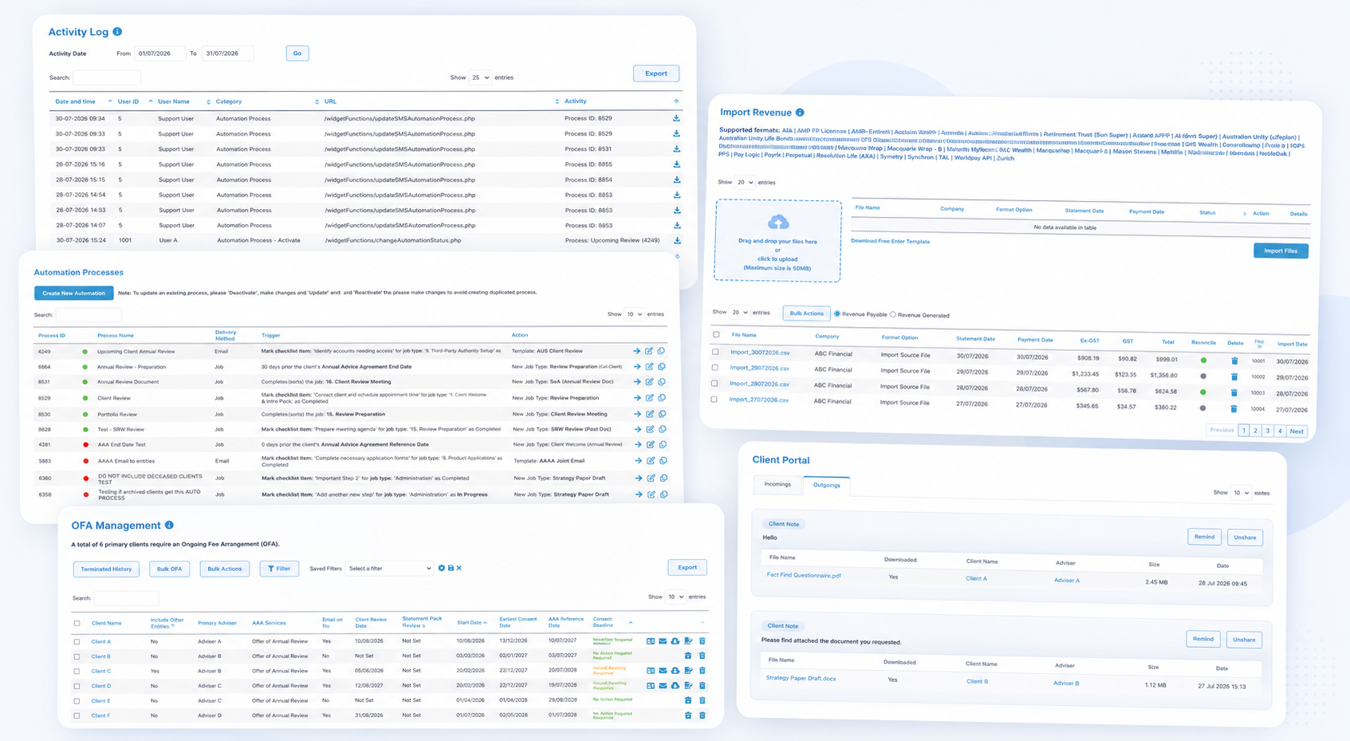
Task: Open Import Revenue upper show entries dropdown
Action: click(x=745, y=182)
